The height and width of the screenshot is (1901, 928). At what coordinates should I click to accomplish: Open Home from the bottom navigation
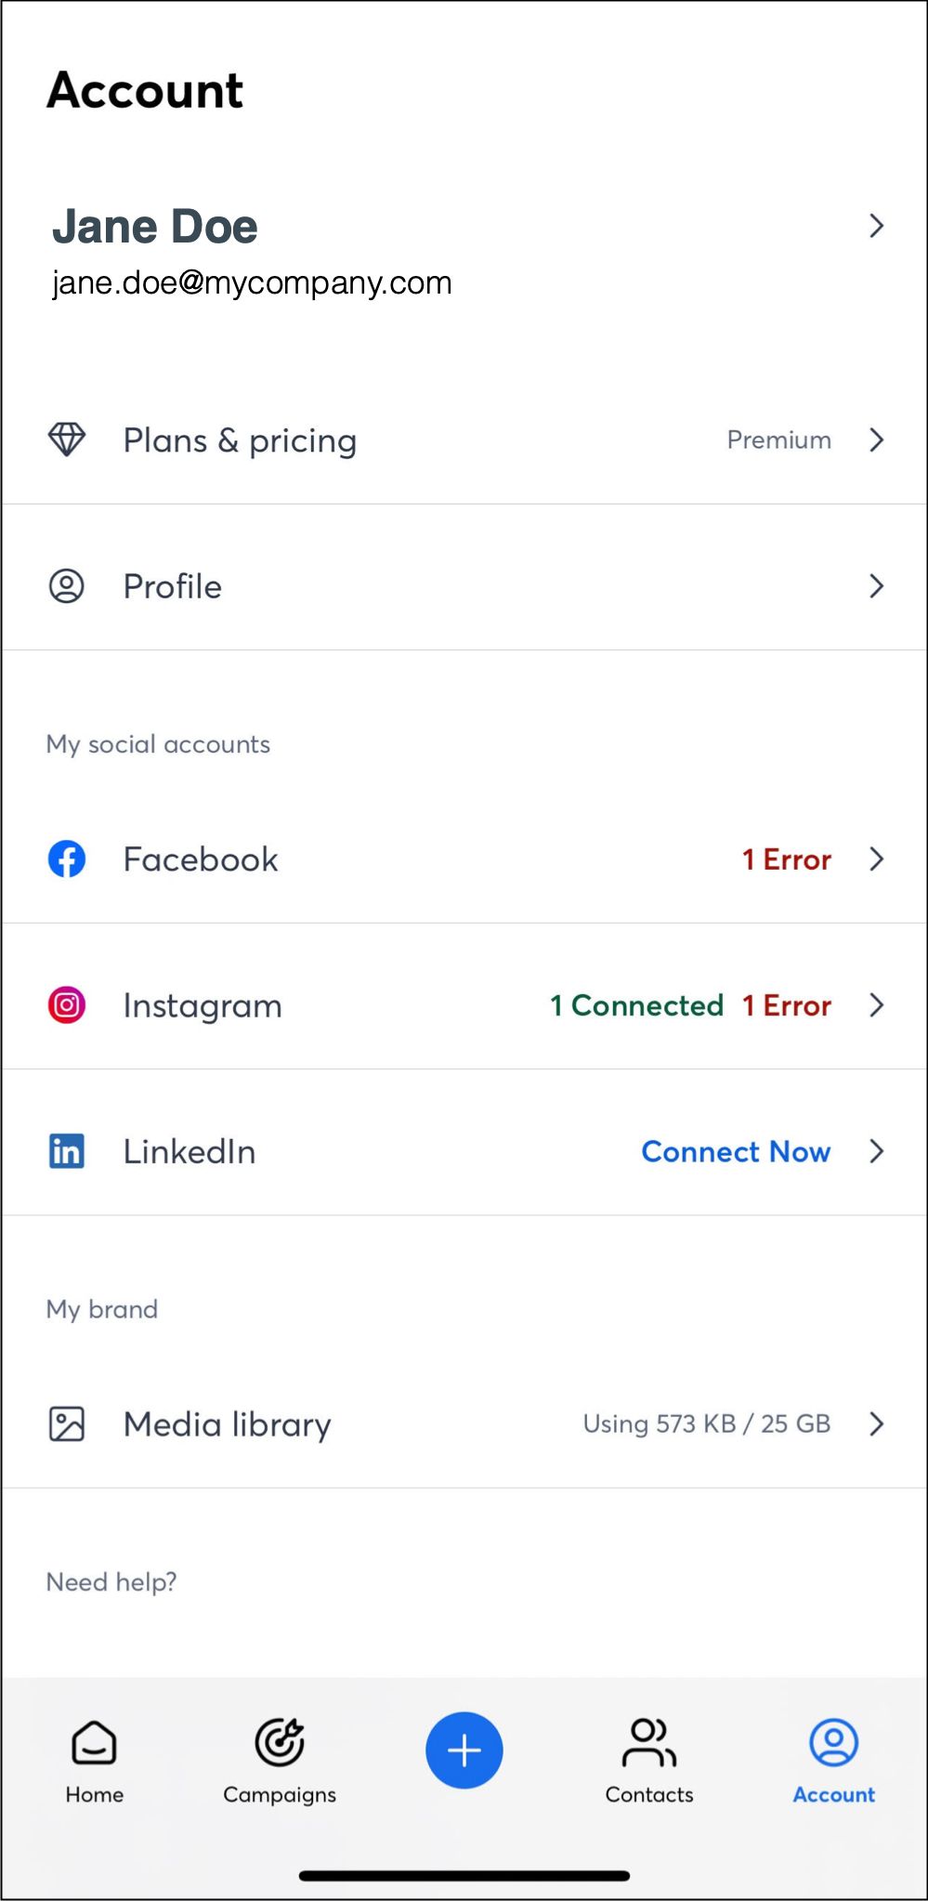pos(94,1759)
